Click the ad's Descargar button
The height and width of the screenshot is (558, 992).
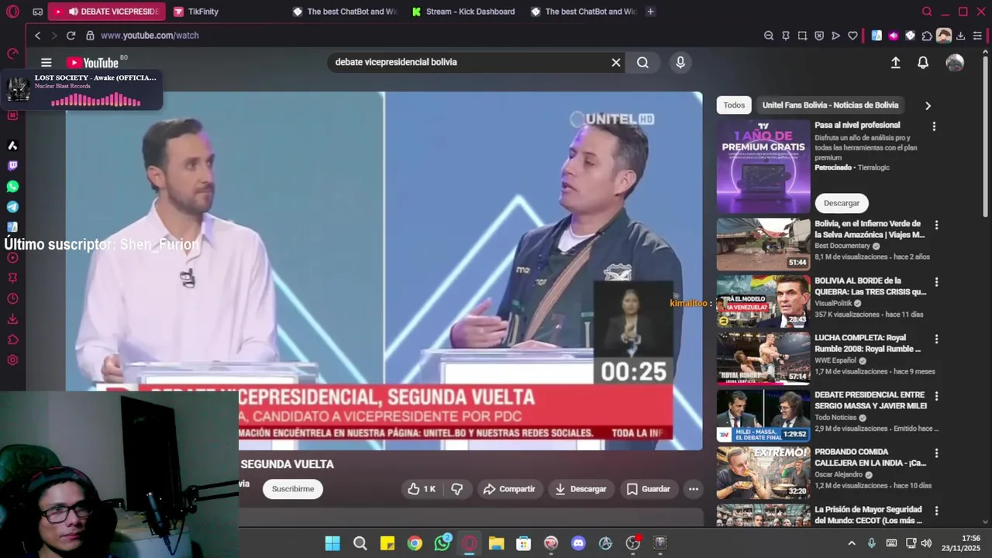[842, 203]
